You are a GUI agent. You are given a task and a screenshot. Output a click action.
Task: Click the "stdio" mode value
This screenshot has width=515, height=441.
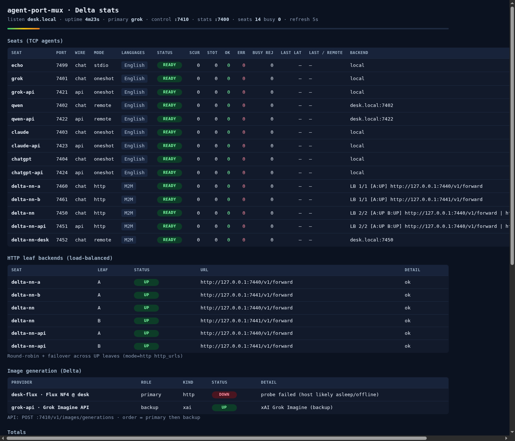coord(101,65)
